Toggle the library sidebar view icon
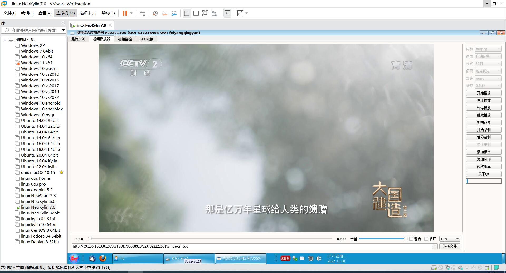 (x=187, y=13)
